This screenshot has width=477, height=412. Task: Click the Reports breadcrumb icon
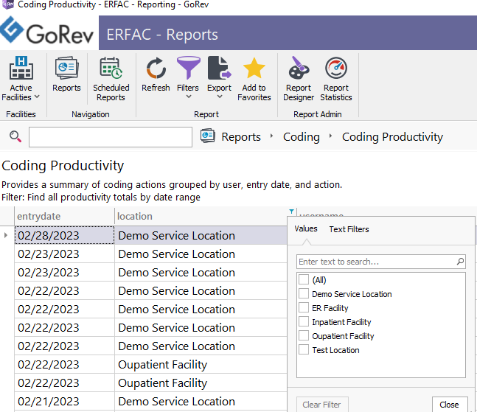pos(208,136)
